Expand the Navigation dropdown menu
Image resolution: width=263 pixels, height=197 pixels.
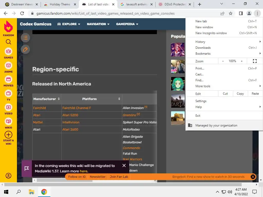tap(98, 24)
